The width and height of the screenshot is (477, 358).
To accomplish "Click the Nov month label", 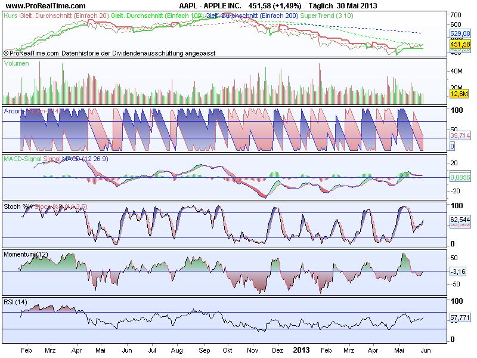I will coord(252,350).
